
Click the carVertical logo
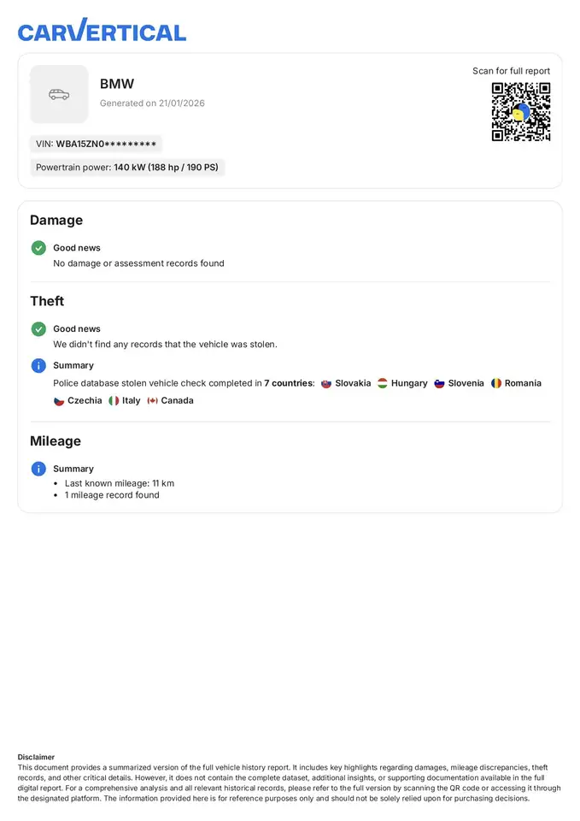(102, 30)
